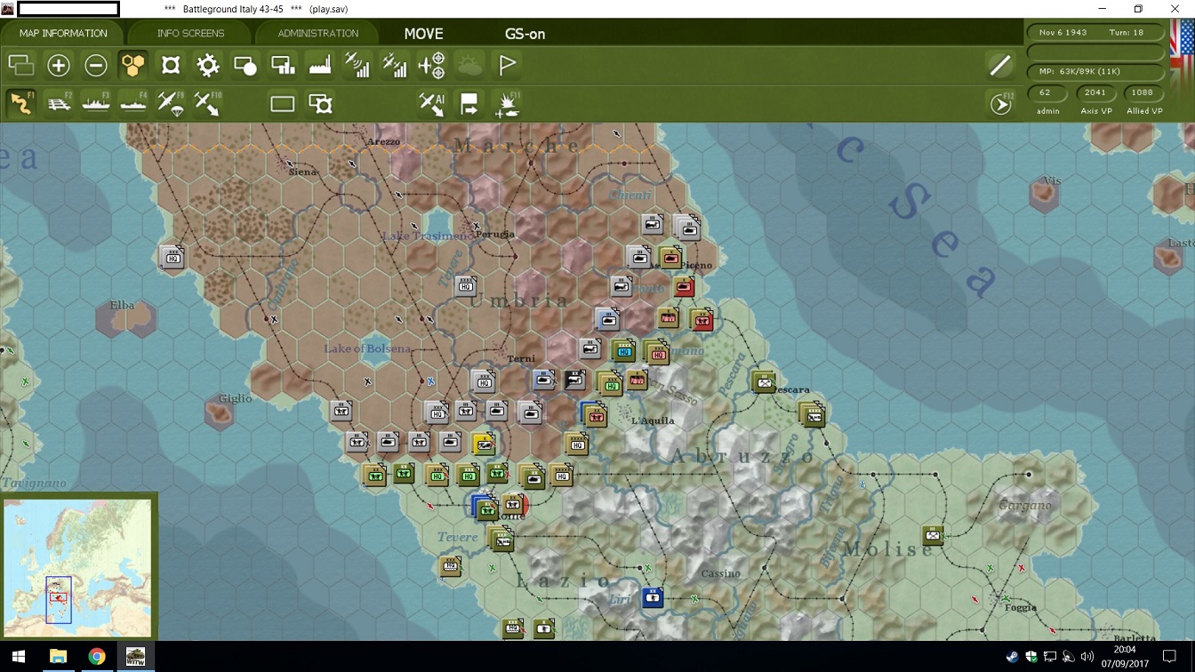End turn with the F12 arrow button
Image resolution: width=1195 pixels, height=672 pixels.
[x=1001, y=104]
